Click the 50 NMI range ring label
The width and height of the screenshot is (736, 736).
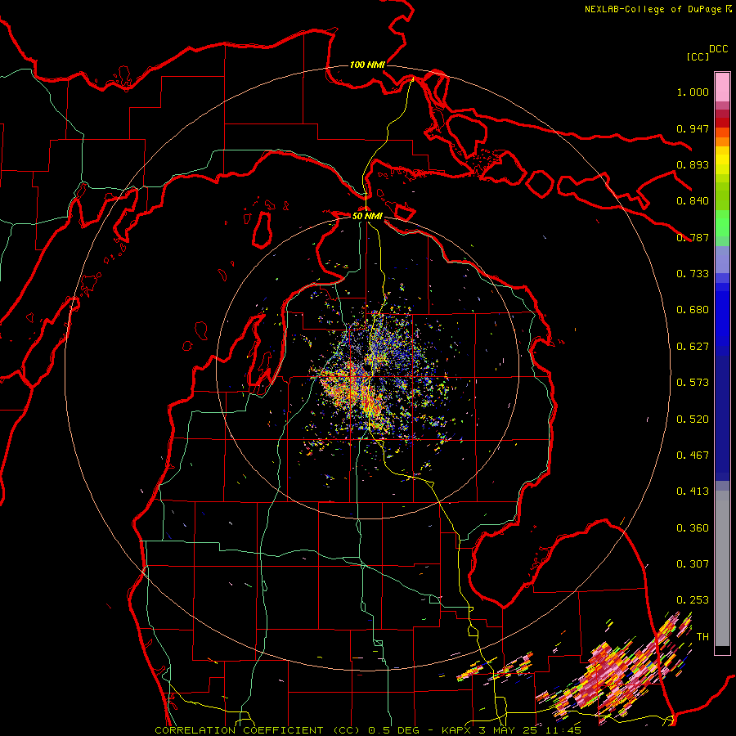[367, 216]
